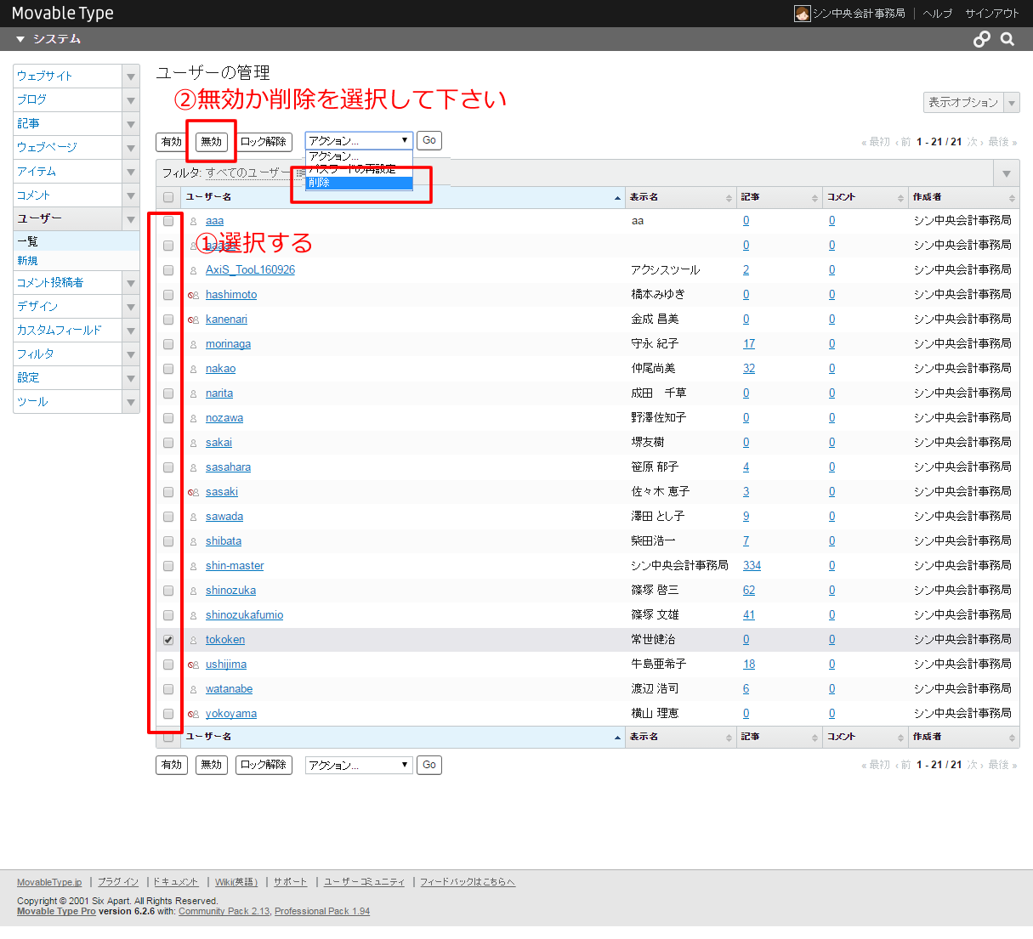
Task: Click the user icon beside morinaga
Action: click(x=194, y=344)
